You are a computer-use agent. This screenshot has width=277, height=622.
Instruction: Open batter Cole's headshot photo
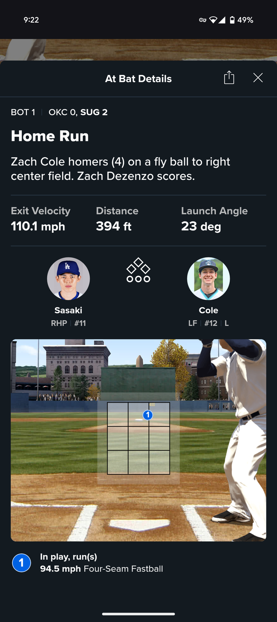pos(208,279)
